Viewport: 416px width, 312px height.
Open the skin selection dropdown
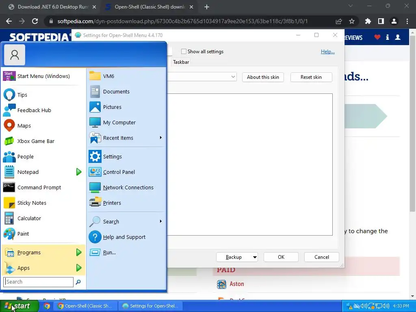[233, 77]
